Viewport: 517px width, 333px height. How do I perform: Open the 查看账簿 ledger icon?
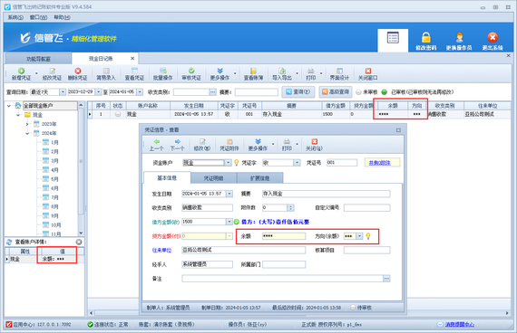[253, 71]
